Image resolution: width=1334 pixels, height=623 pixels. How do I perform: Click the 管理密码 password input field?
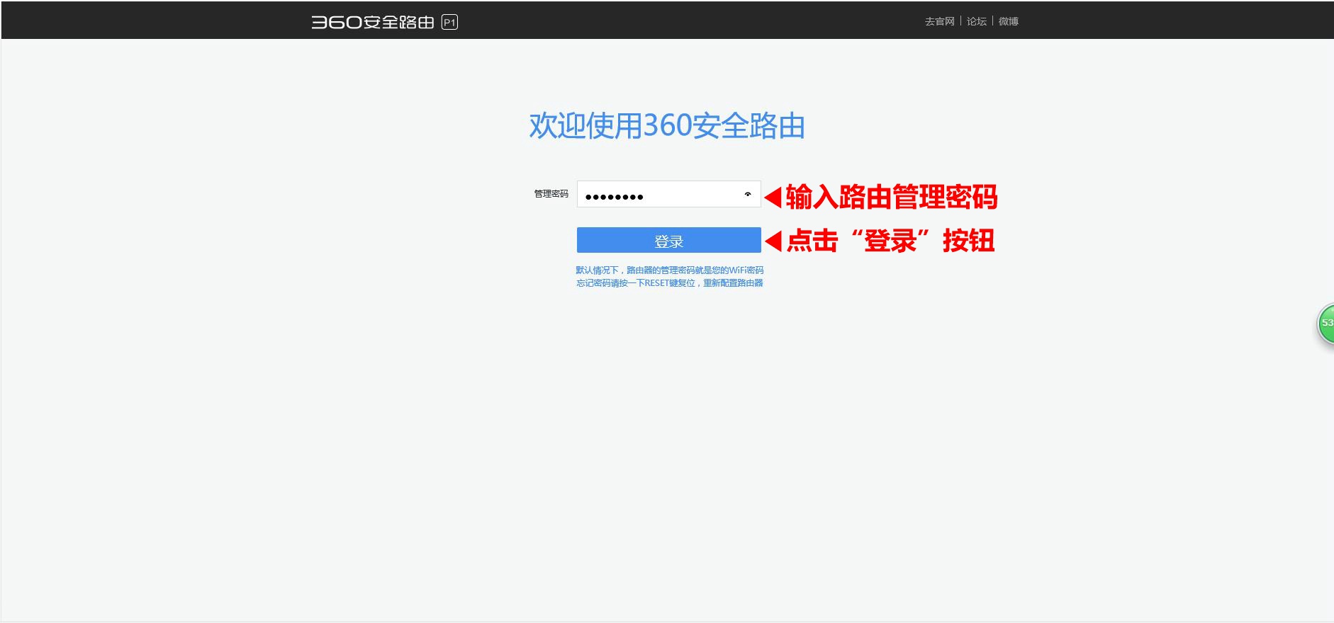point(668,194)
